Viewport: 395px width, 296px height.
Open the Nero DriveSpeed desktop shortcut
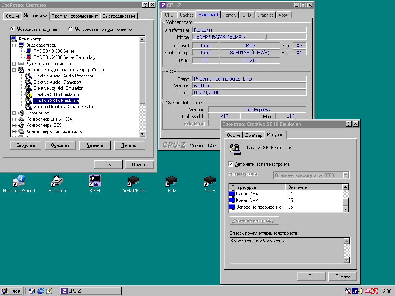click(x=19, y=181)
